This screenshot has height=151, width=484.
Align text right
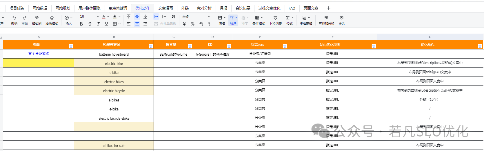pos(145,24)
